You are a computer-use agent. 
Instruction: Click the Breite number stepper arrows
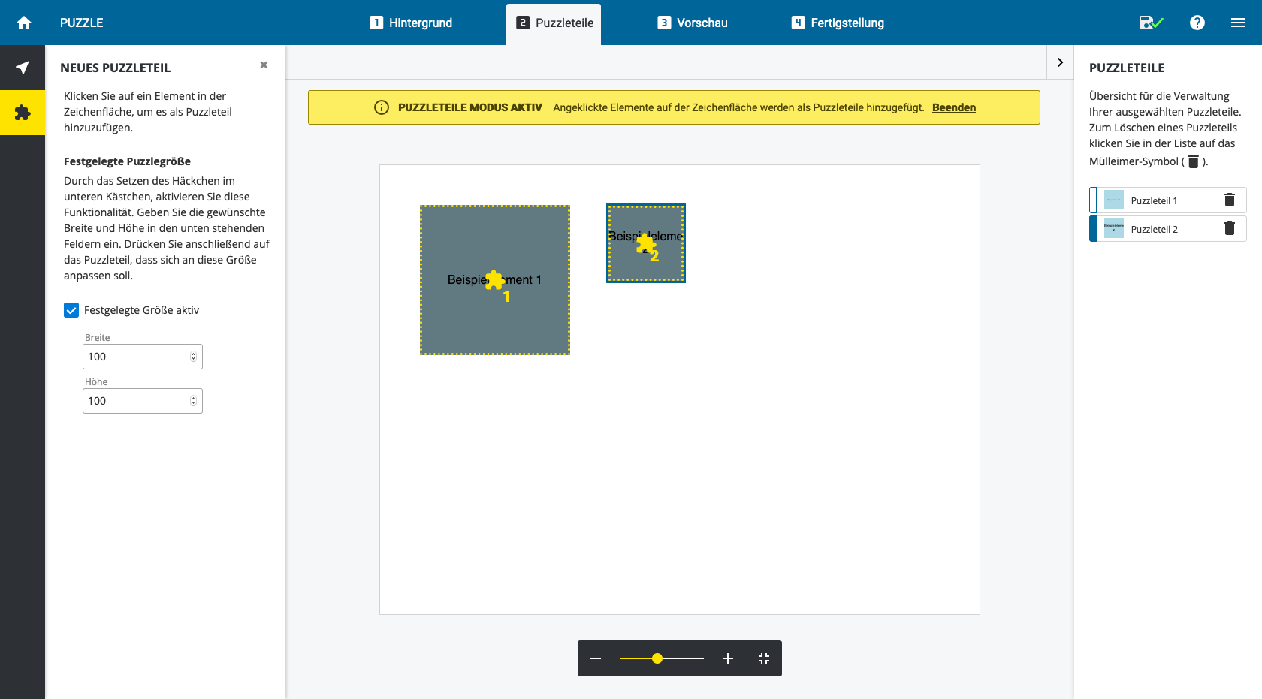pos(193,357)
